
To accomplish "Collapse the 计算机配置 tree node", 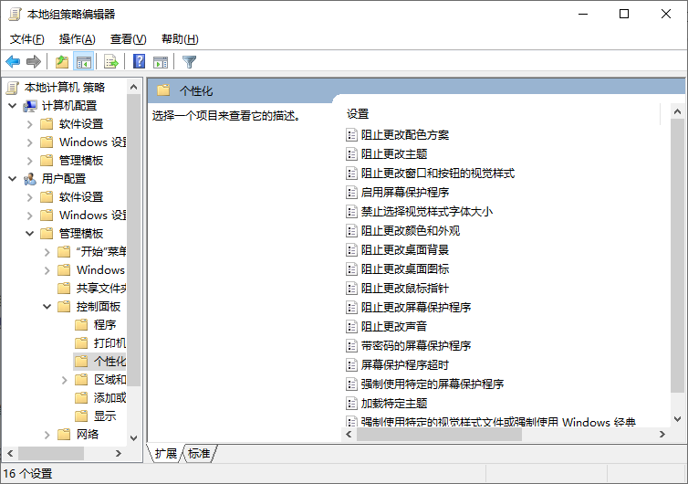I will pyautogui.click(x=12, y=106).
